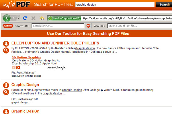This screenshot has height=114, width=172.
Task: Click the graphic design search box
Action: [115, 5]
